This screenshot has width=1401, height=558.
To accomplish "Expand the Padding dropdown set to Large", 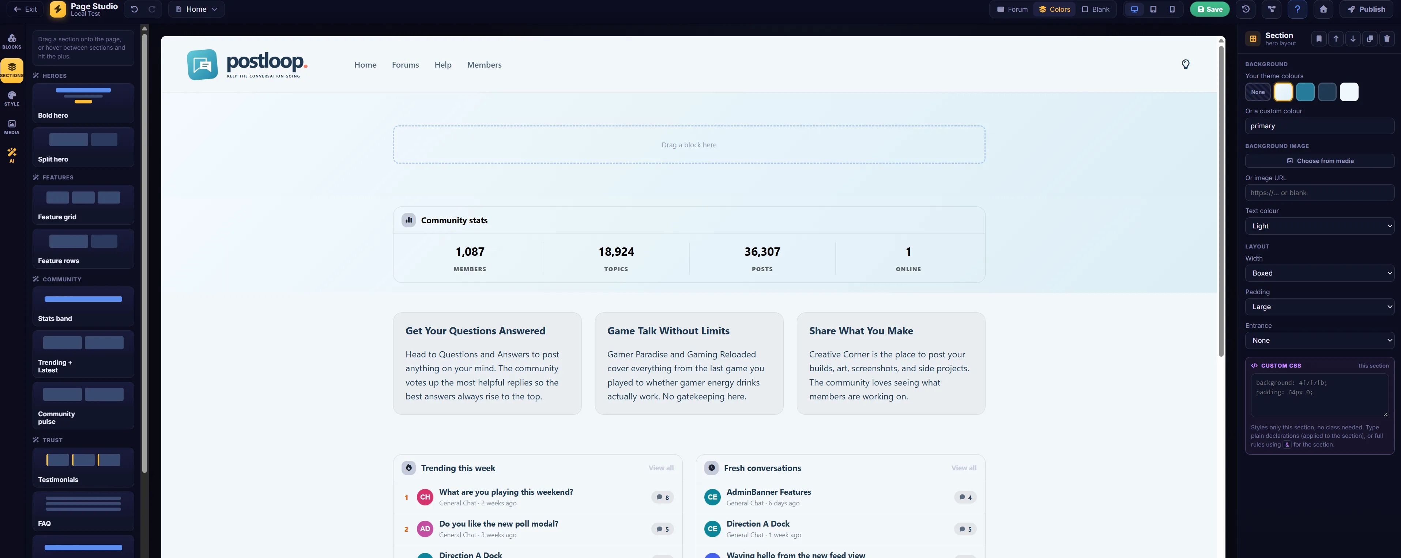I will tap(1319, 307).
